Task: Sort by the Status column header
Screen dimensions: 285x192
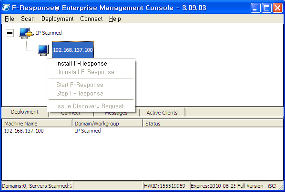Action: point(213,124)
